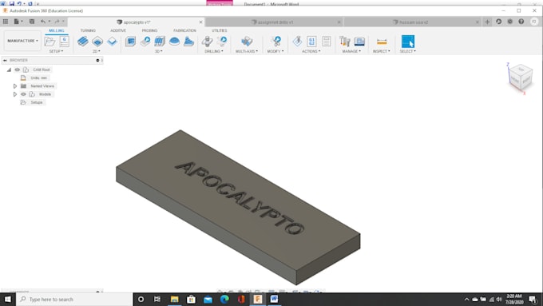Screen dimensions: 543x306
Task: Open the ADDITIVE ribbon tab
Action: click(x=118, y=30)
